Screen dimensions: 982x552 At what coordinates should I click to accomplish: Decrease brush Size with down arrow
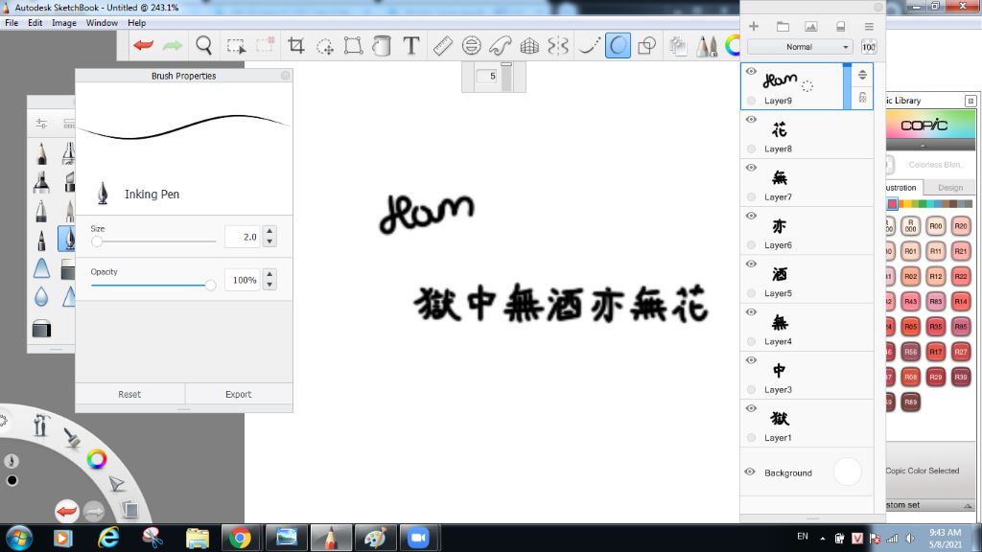tap(269, 241)
